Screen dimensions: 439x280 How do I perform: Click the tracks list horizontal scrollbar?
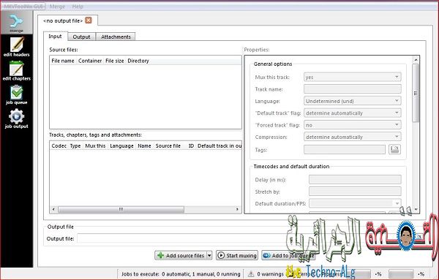(x=146, y=209)
